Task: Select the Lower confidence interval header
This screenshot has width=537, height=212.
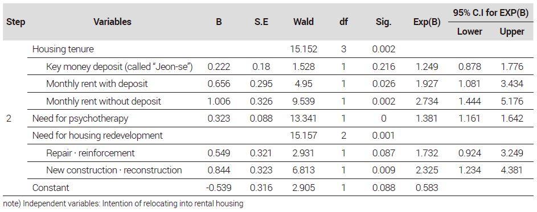Action: pos(470,32)
